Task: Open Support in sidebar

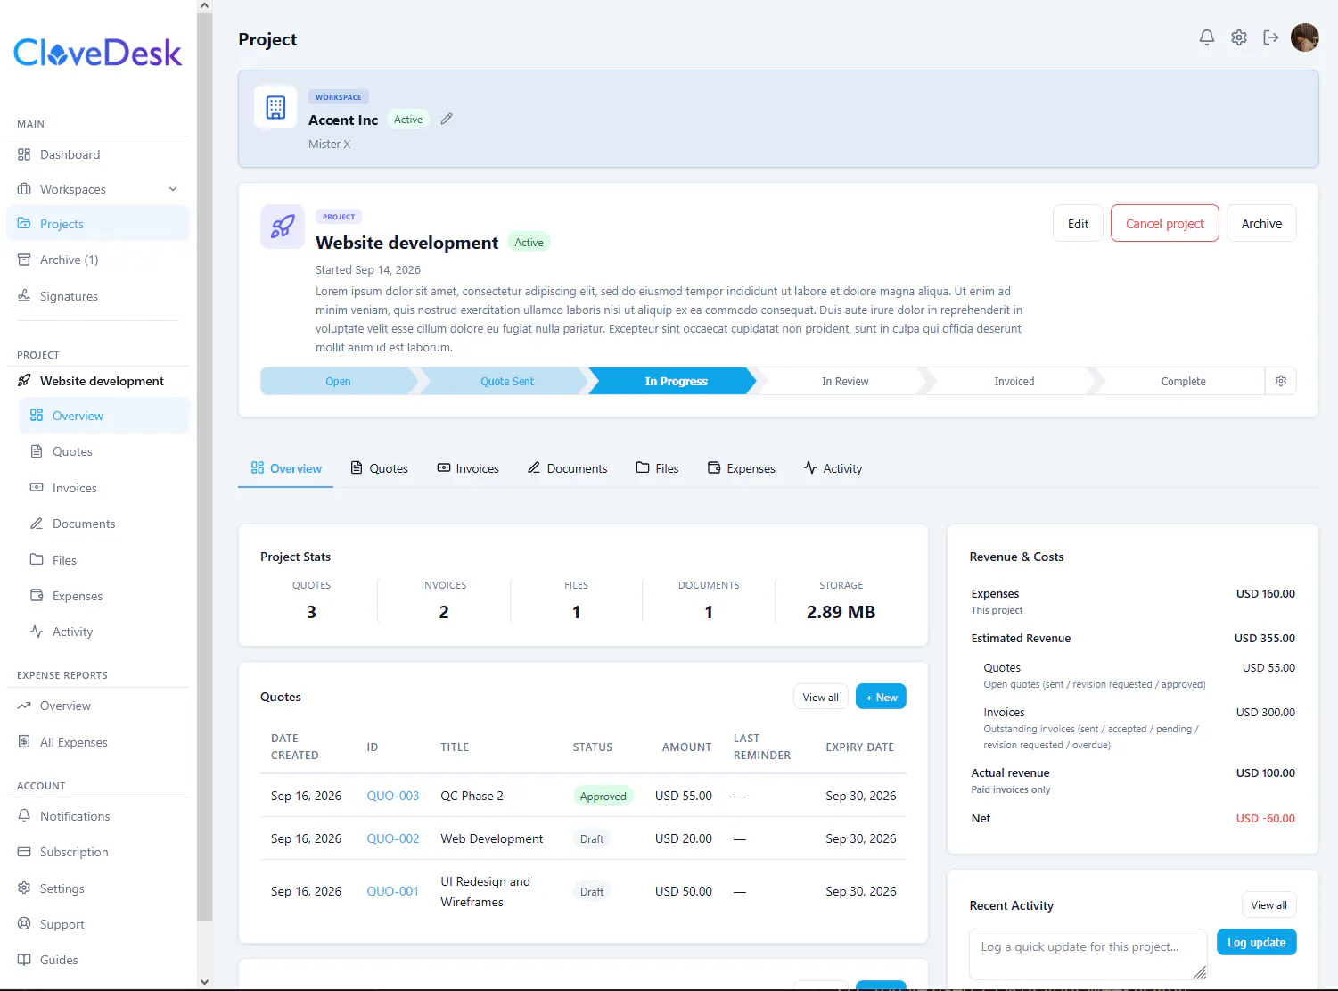Action: tap(98, 924)
